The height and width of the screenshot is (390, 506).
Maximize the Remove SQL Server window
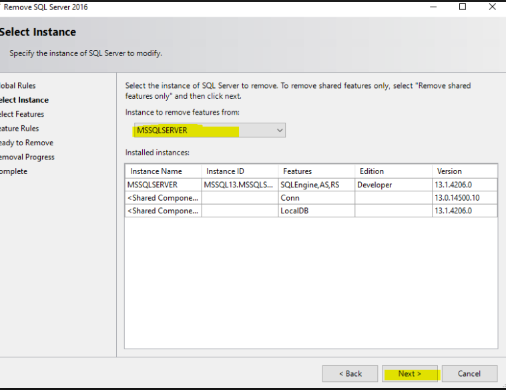[463, 7]
